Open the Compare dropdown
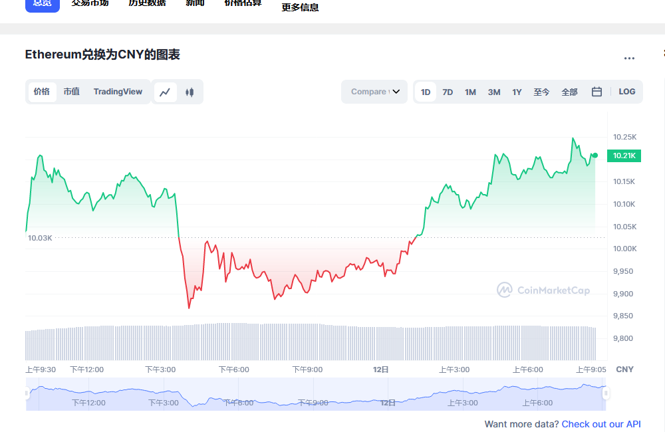 pos(374,92)
